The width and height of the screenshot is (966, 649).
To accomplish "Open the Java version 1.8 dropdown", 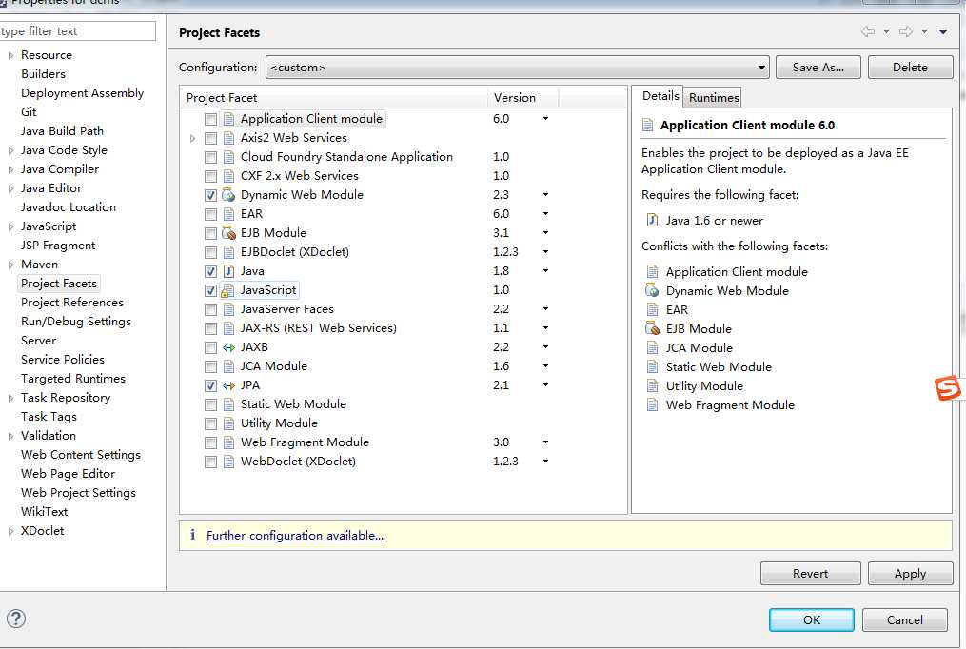I will pos(546,271).
